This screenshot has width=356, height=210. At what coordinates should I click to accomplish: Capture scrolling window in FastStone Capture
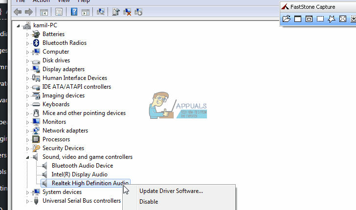[x=353, y=19]
